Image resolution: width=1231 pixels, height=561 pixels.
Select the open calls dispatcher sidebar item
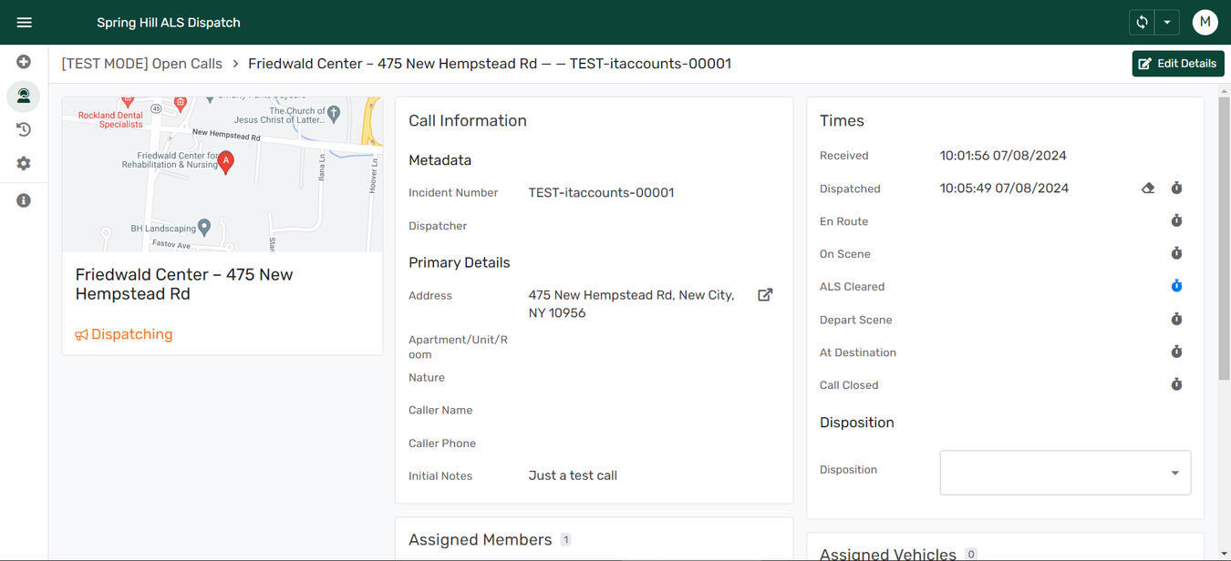tap(24, 96)
